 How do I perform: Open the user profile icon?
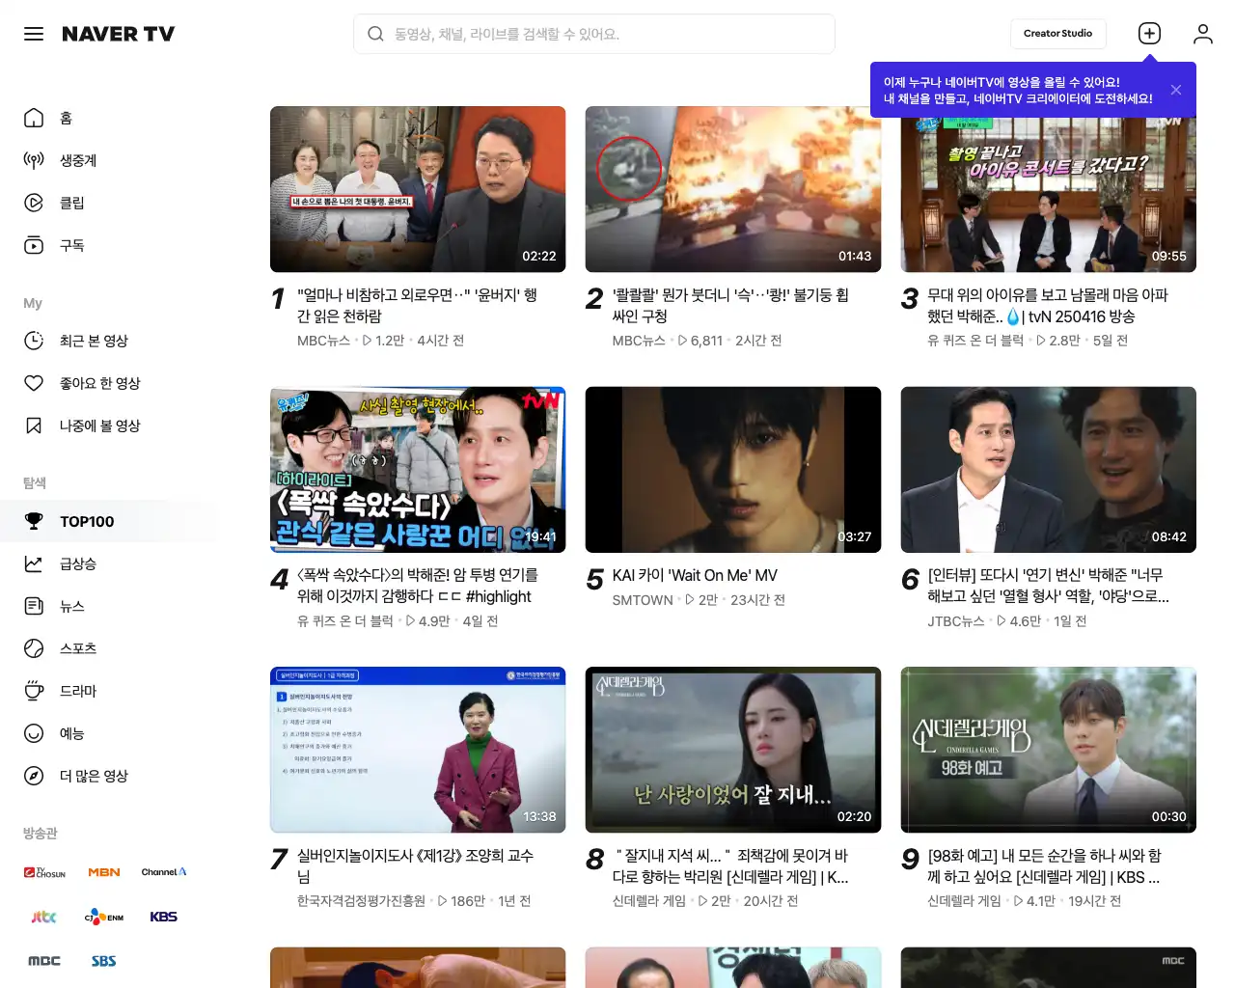(x=1202, y=34)
